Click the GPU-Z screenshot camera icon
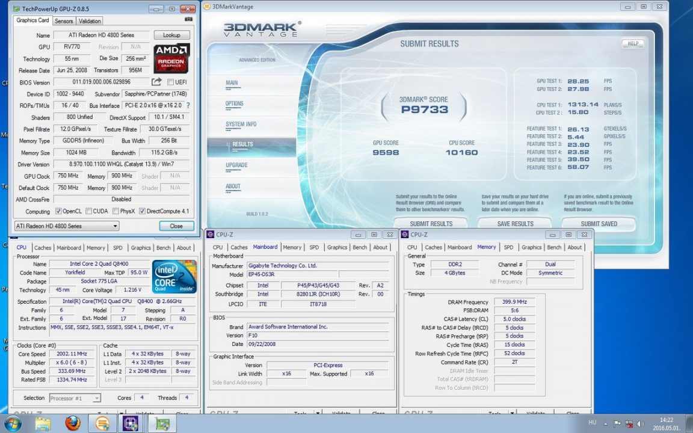693x433 pixels. pyautogui.click(x=188, y=19)
